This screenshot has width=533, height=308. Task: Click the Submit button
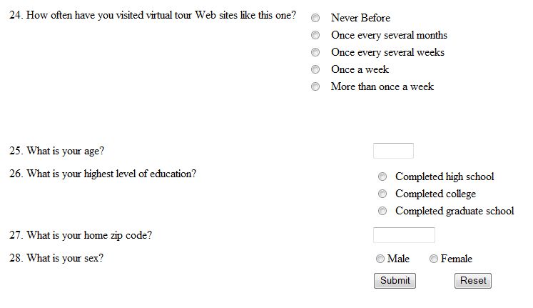tap(395, 281)
